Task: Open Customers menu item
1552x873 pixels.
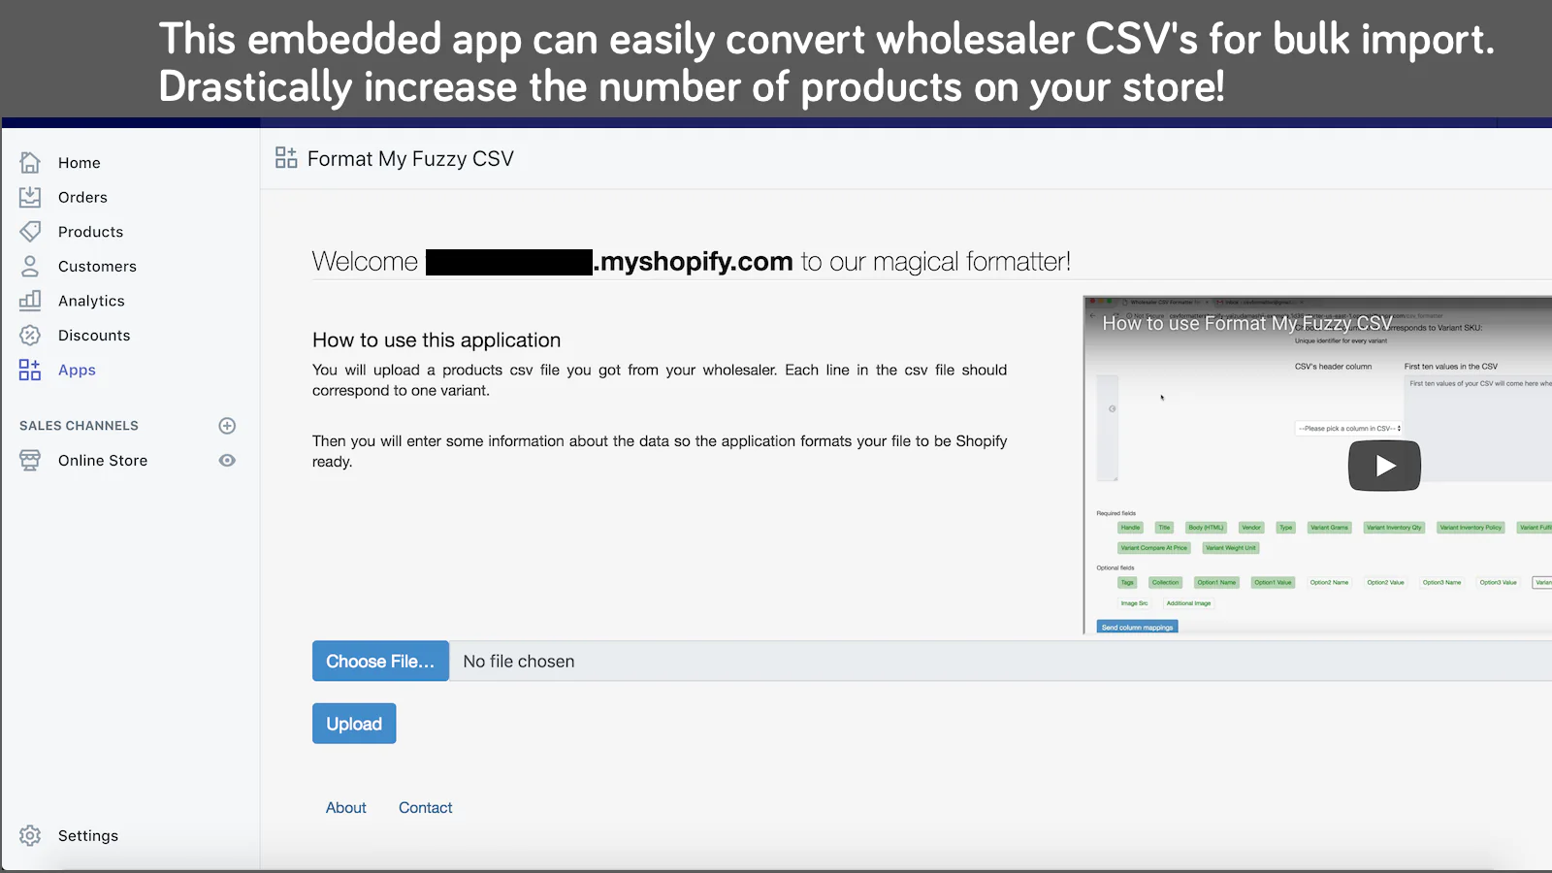Action: tap(97, 266)
